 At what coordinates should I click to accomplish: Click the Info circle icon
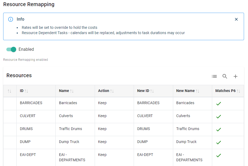click(x=11, y=19)
